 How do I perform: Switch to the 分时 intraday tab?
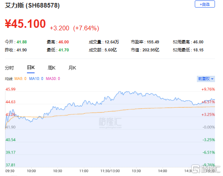pyautogui.click(x=9, y=68)
